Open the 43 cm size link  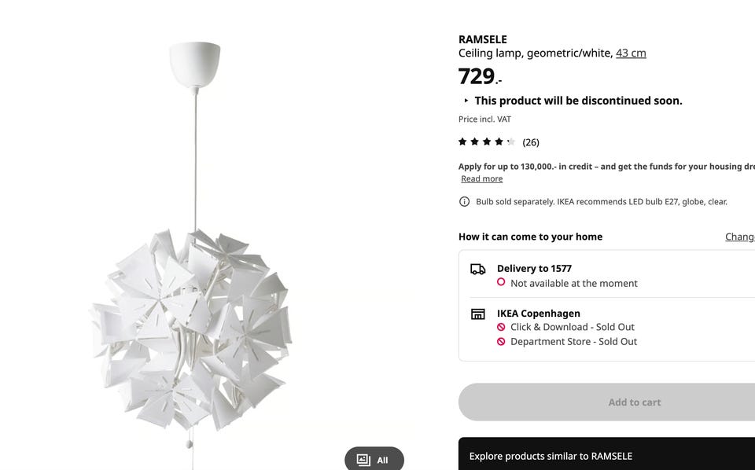tap(631, 53)
